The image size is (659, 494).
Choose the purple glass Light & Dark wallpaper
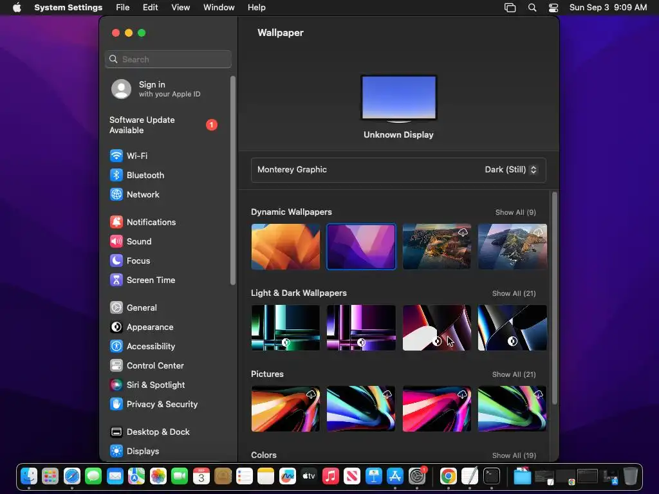tap(361, 327)
